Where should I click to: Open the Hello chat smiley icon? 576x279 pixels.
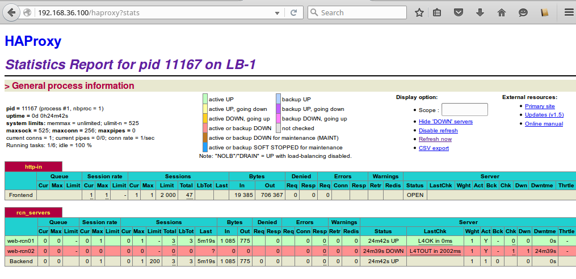coord(523,12)
